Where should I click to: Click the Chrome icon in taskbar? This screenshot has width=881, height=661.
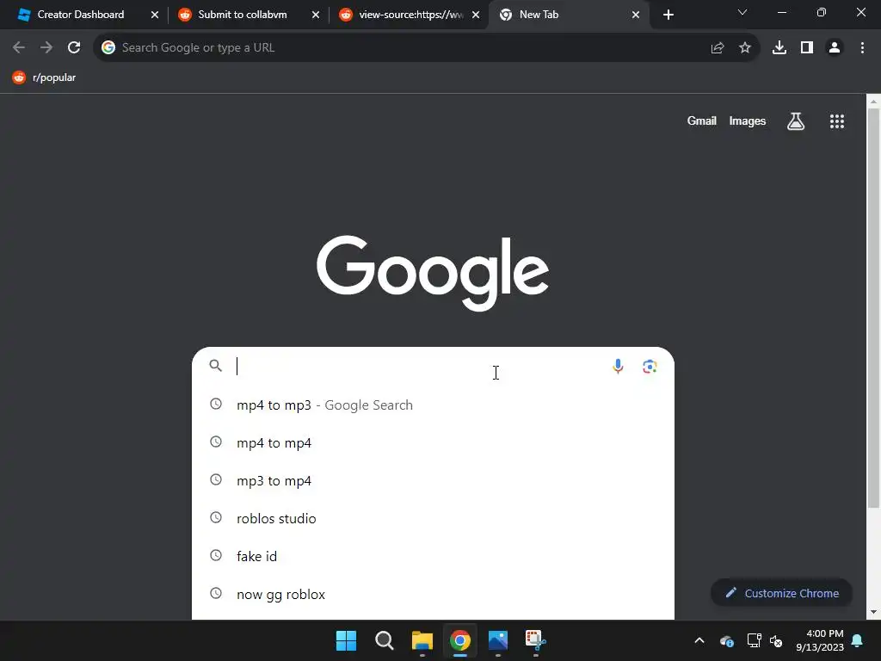coord(459,640)
